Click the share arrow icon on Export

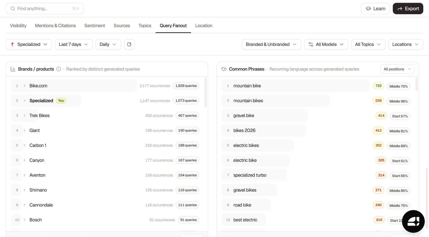click(x=400, y=9)
